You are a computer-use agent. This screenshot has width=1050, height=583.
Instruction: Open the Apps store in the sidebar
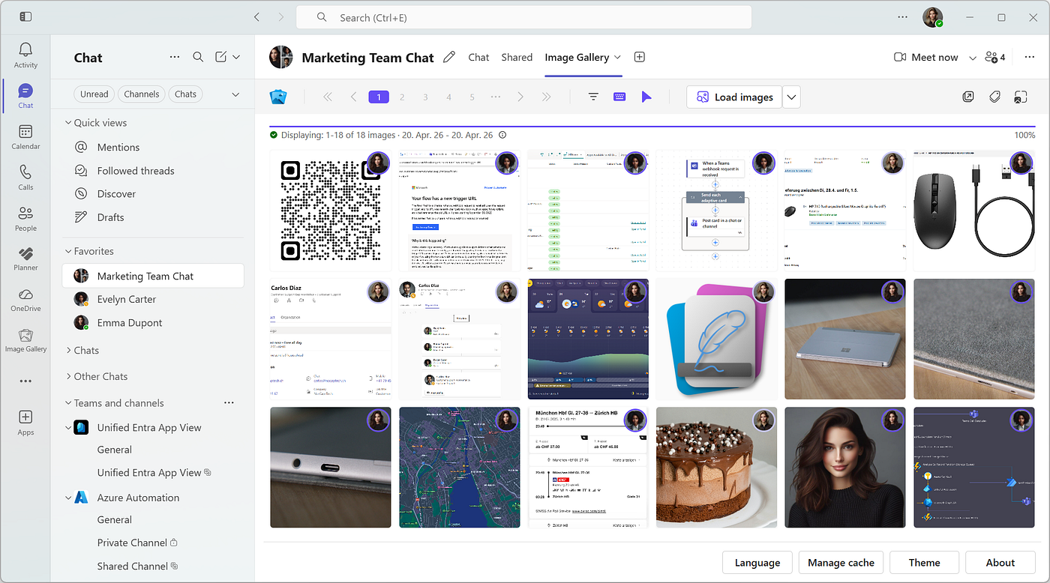point(25,423)
